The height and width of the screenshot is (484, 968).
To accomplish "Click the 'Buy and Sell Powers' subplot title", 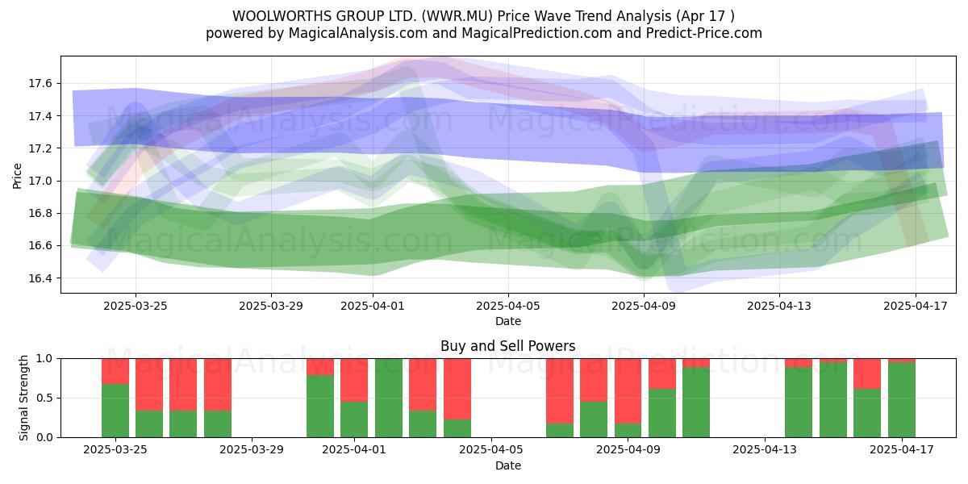I will point(508,346).
